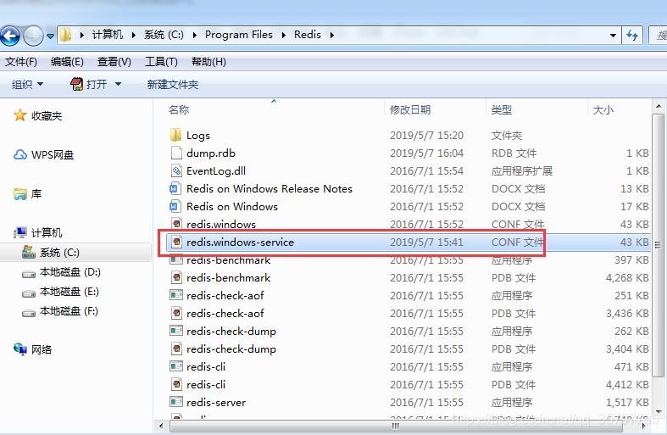This screenshot has height=435, width=667.
Task: Click the 应用程序扩展 type of EventLog.dll
Action: 522,171
